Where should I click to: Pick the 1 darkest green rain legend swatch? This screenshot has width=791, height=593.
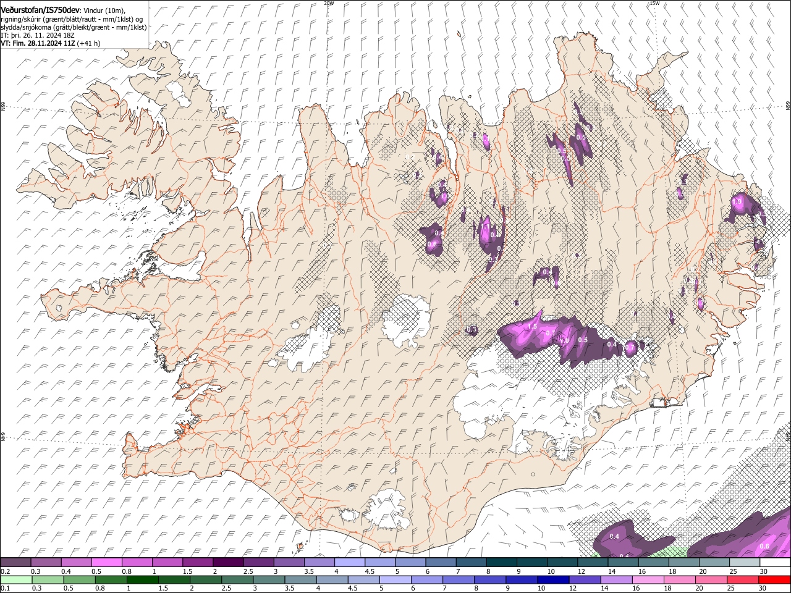tap(143, 579)
